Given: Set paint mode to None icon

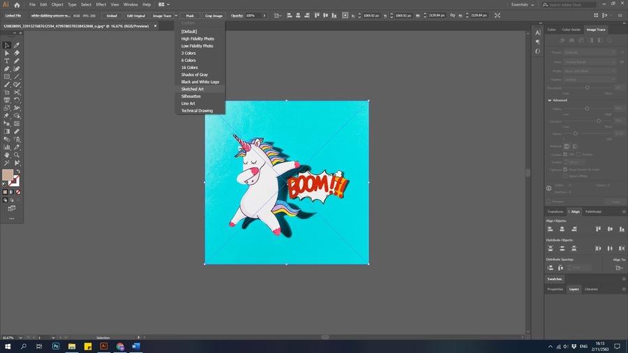Looking at the screenshot, I should click(18, 192).
